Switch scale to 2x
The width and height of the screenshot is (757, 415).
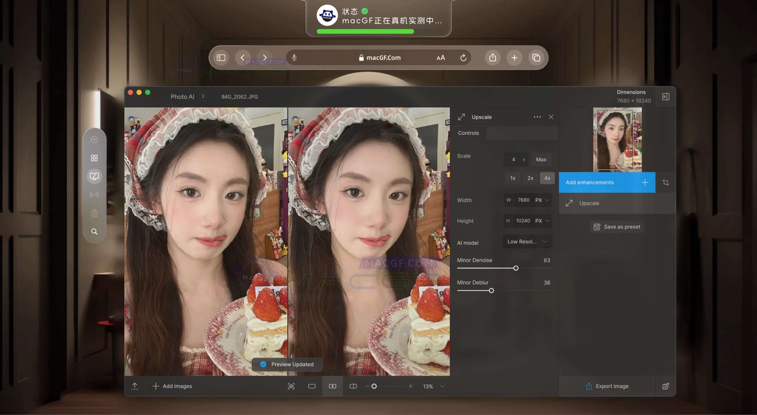click(530, 178)
